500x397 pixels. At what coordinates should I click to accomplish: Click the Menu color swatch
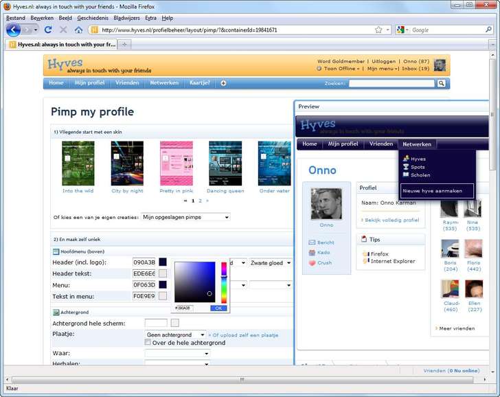coord(163,284)
